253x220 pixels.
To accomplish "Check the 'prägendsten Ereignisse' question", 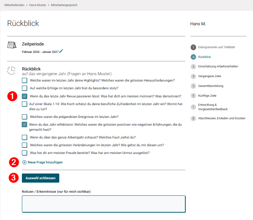I will point(25,117).
